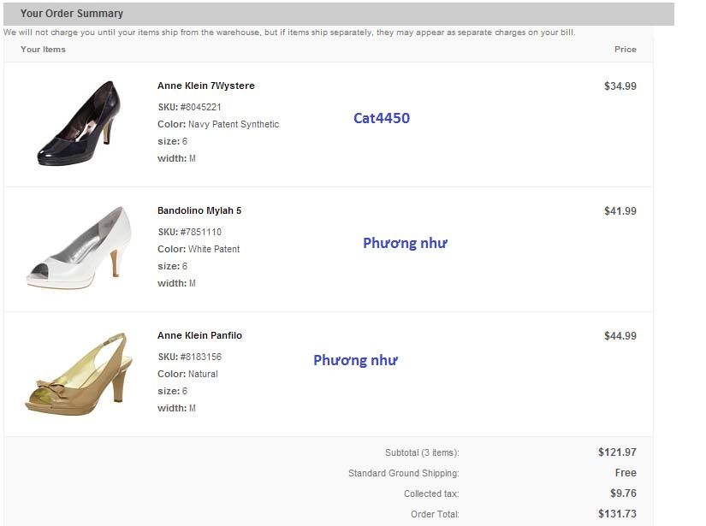706x526 pixels.
Task: Click the $34.99 item price
Action: tap(620, 86)
